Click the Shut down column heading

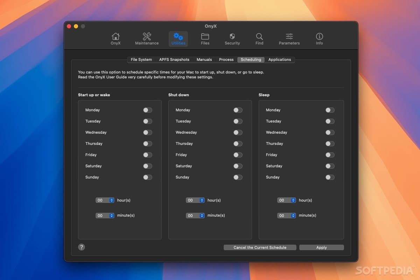pyautogui.click(x=178, y=95)
